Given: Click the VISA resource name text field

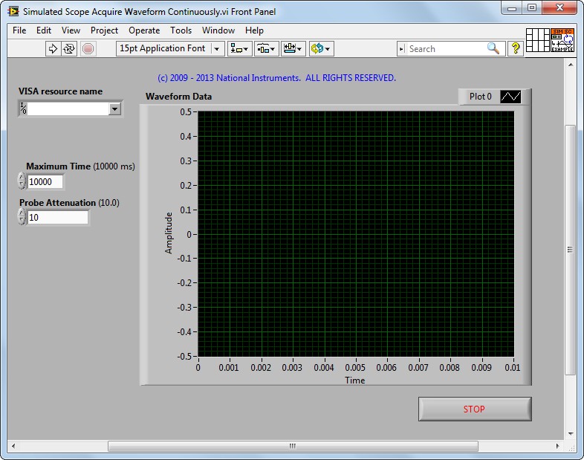Looking at the screenshot, I should [x=68, y=108].
